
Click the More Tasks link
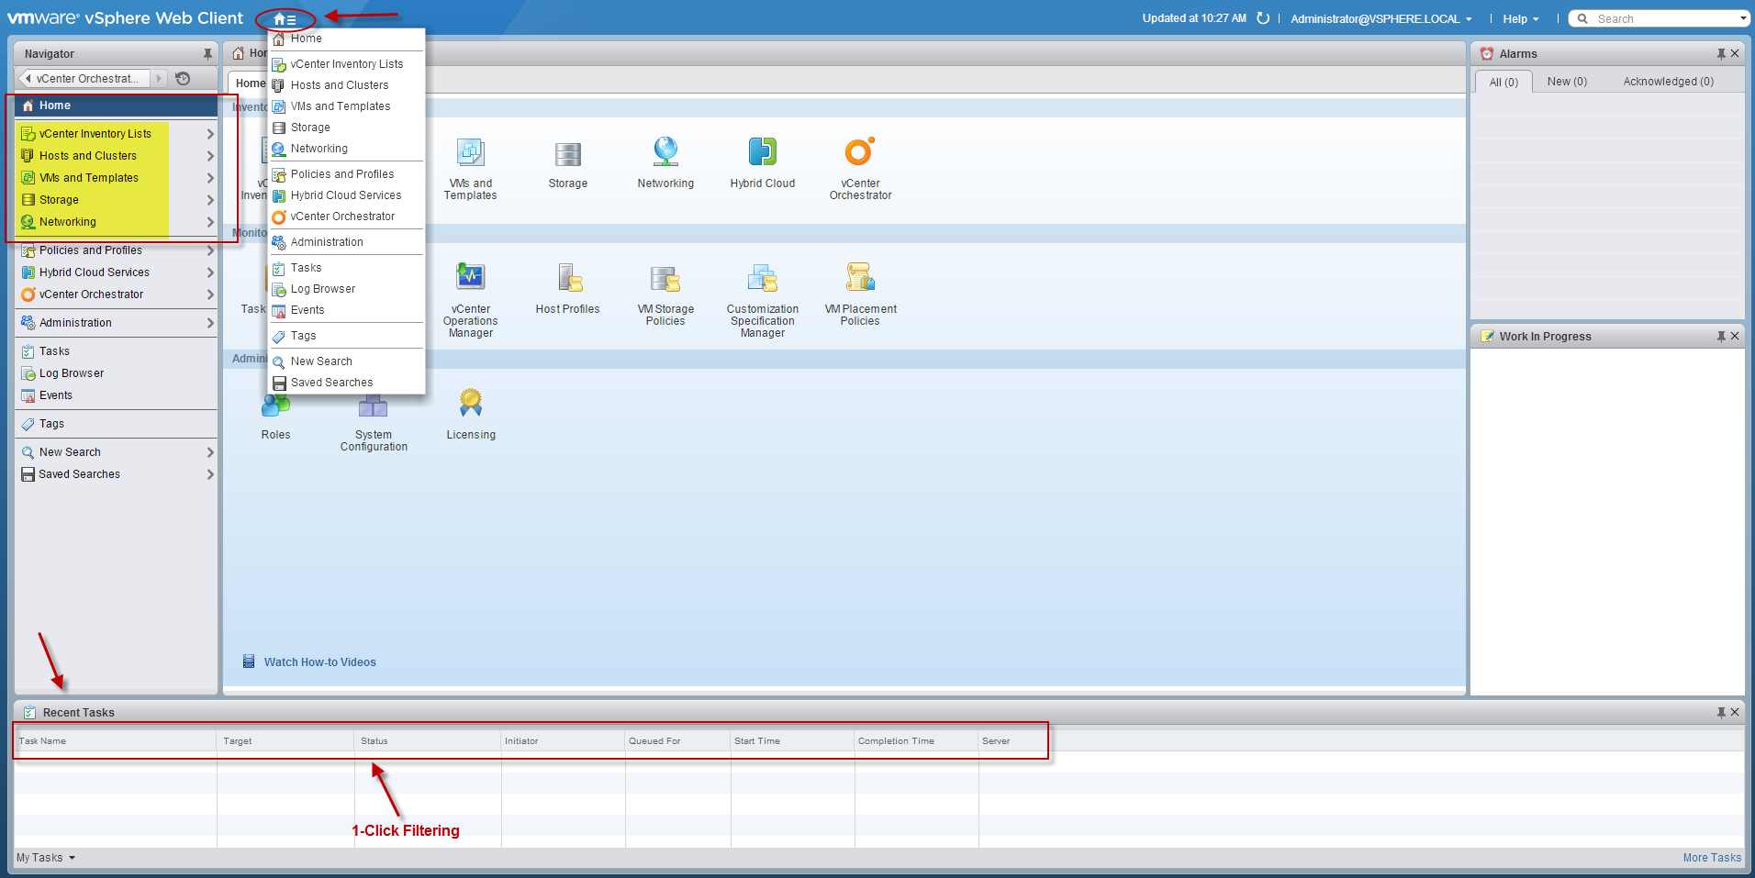pyautogui.click(x=1711, y=858)
